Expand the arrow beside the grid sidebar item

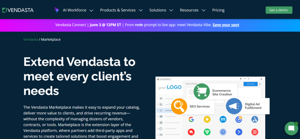coord(158,111)
